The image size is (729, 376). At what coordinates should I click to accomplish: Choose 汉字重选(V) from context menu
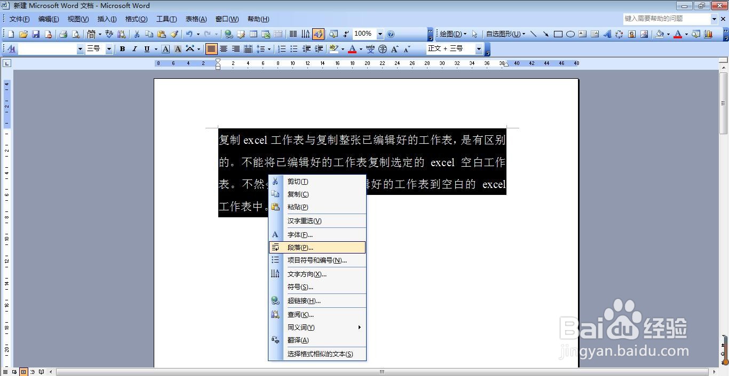[318, 221]
